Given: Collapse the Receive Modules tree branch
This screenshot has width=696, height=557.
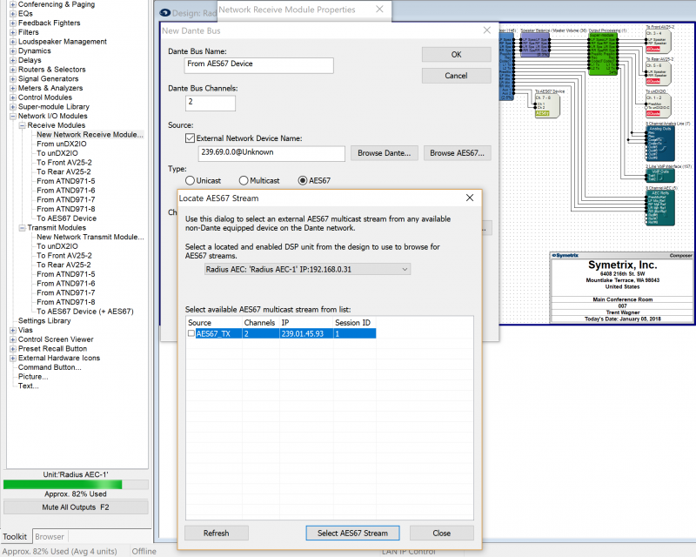Looking at the screenshot, I should click(x=22, y=125).
